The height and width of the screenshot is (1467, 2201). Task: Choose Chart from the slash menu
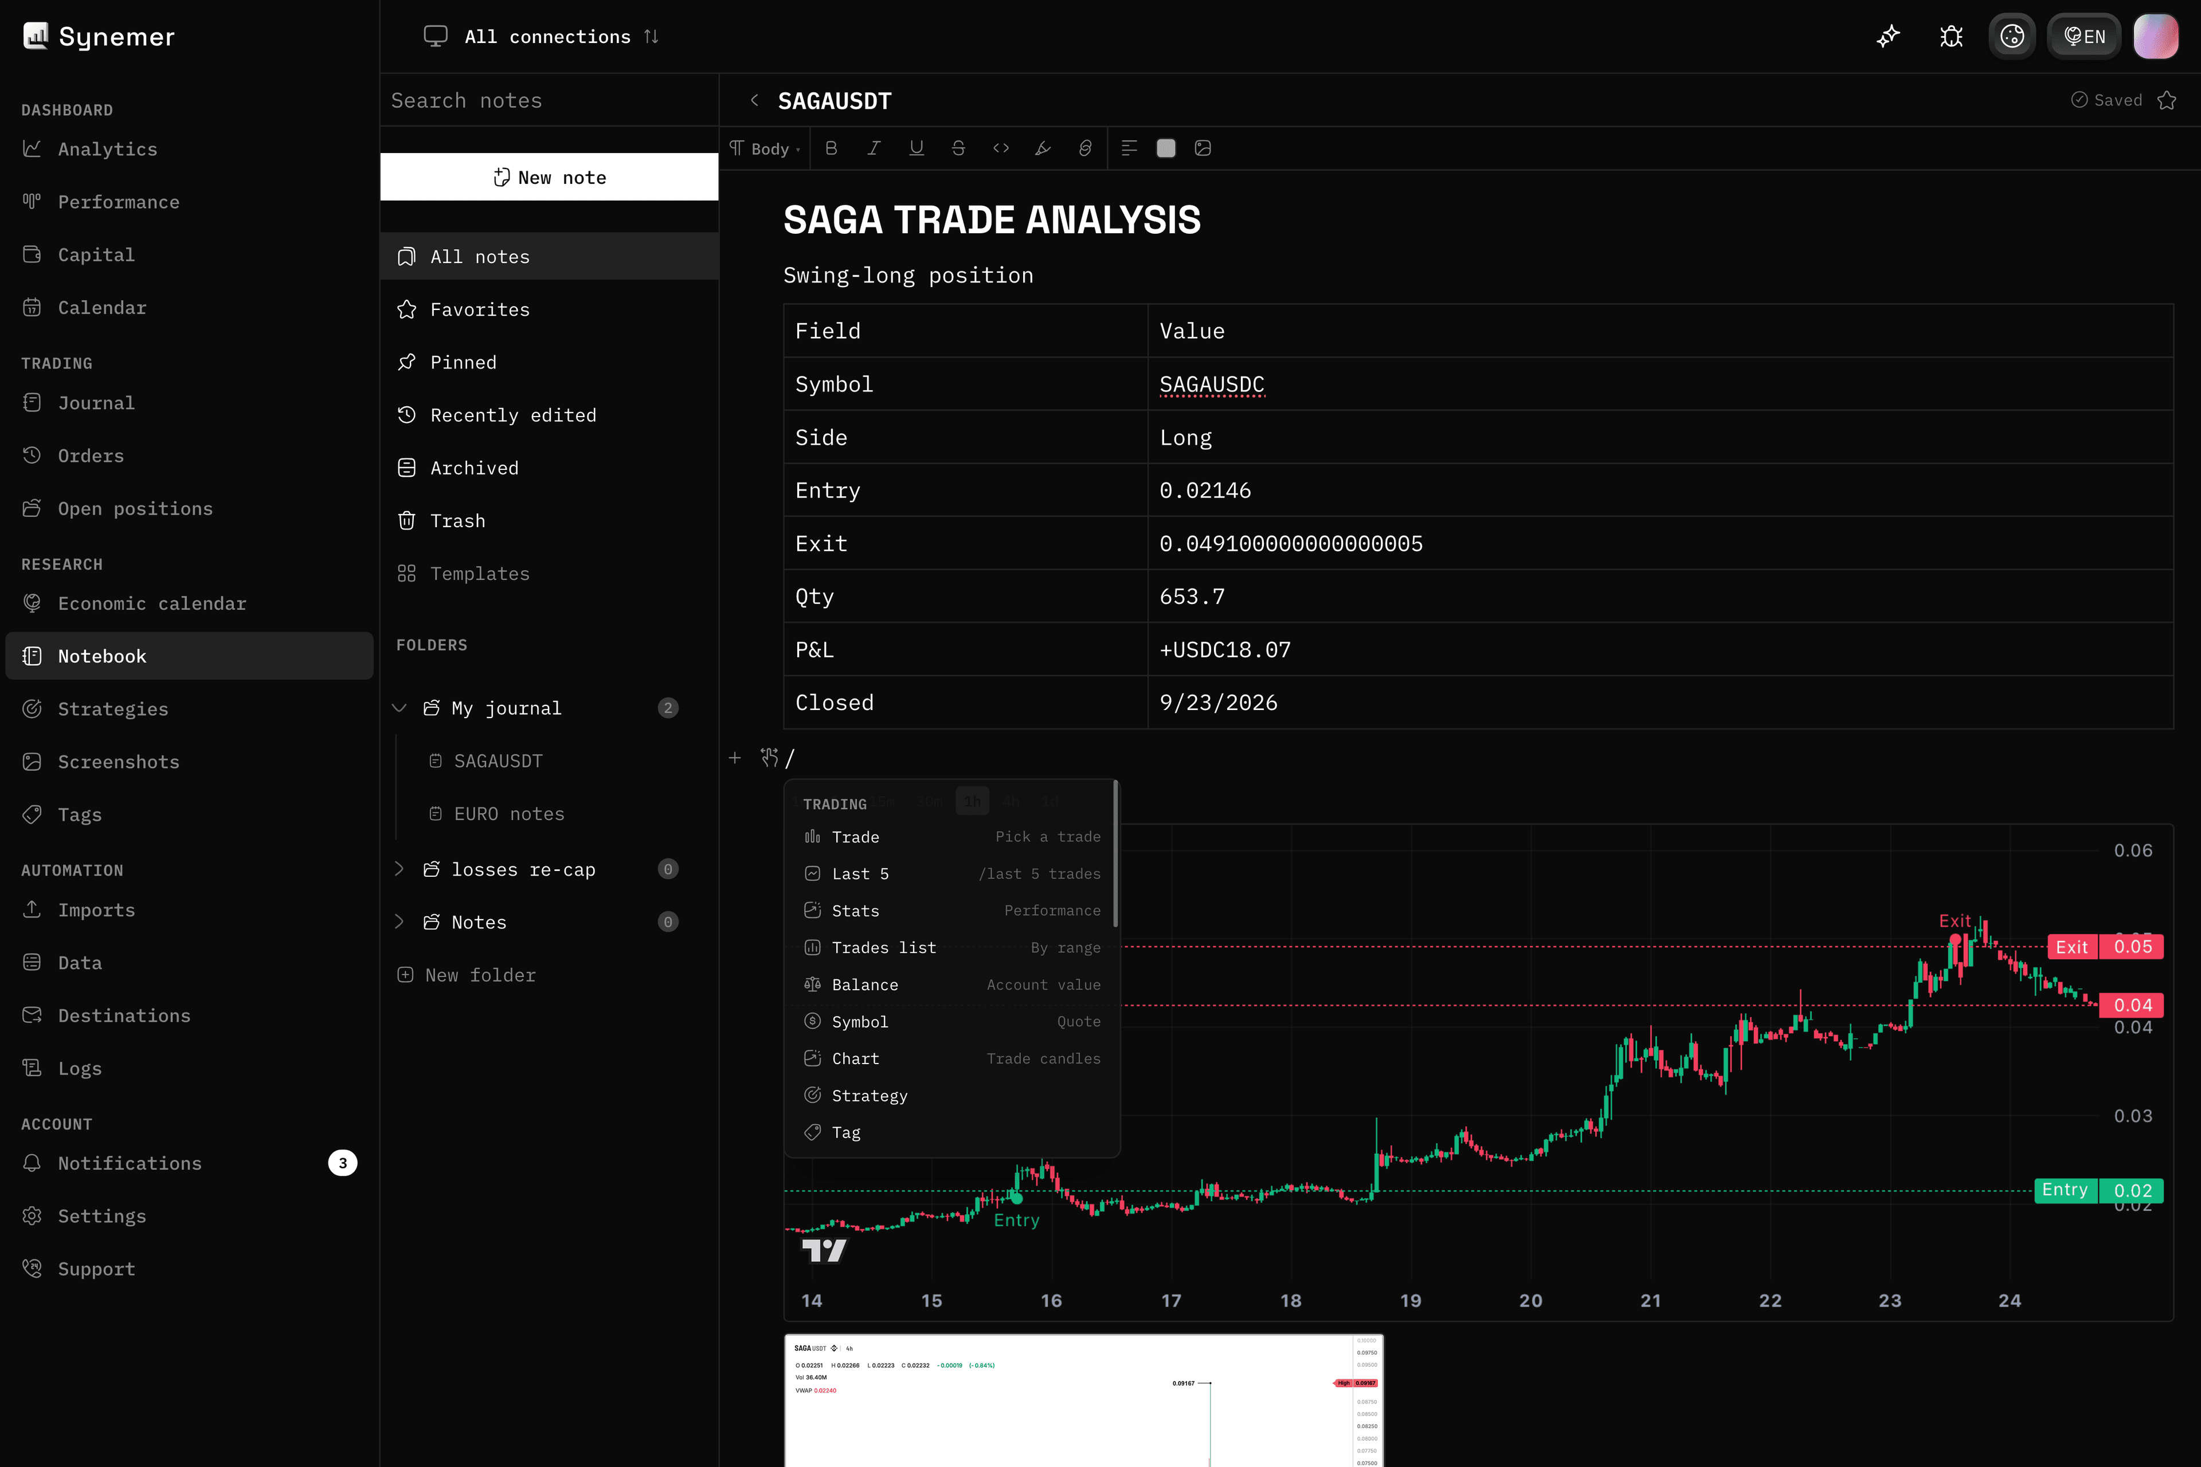951,1058
